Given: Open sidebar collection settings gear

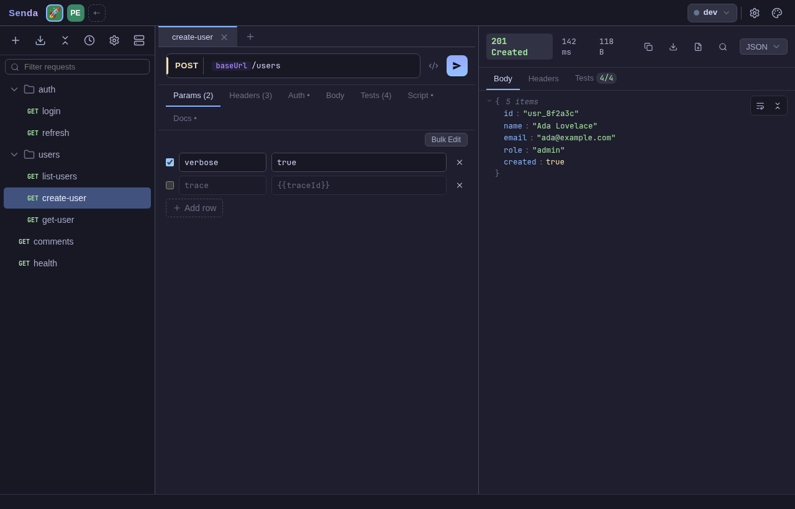Looking at the screenshot, I should 114,40.
